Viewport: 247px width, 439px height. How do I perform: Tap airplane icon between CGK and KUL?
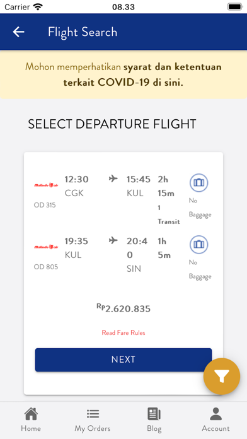[x=113, y=179]
